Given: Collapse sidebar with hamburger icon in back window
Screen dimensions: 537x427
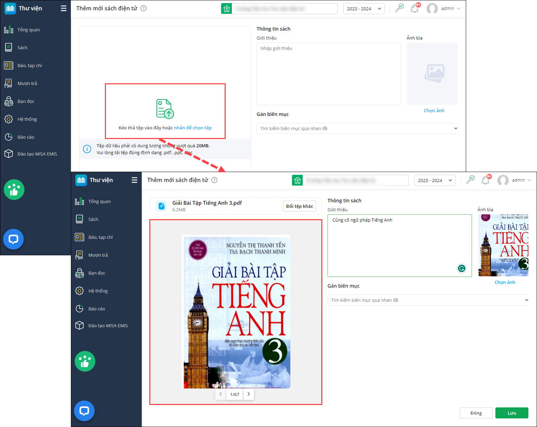Looking at the screenshot, I should tap(64, 8).
